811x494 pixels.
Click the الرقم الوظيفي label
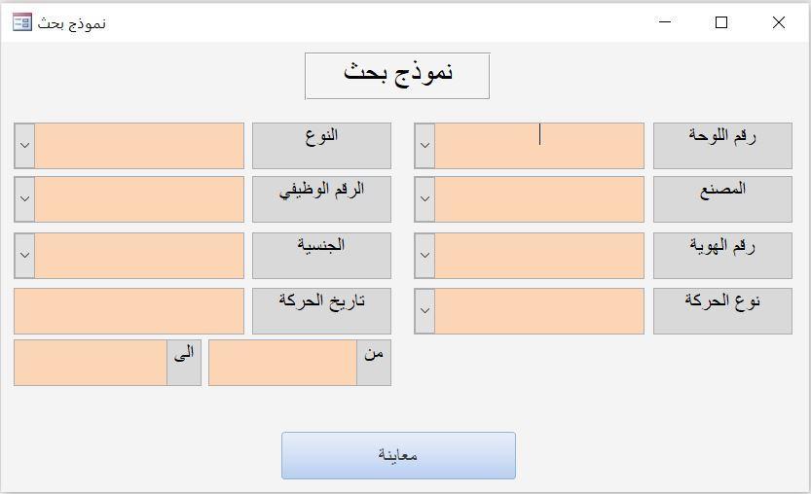click(x=321, y=199)
